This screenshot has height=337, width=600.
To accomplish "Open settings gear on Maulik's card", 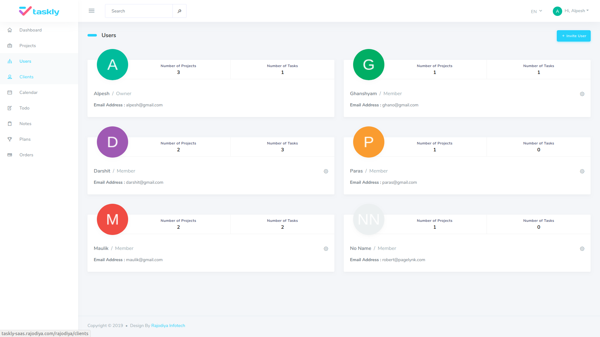I will click(x=326, y=249).
